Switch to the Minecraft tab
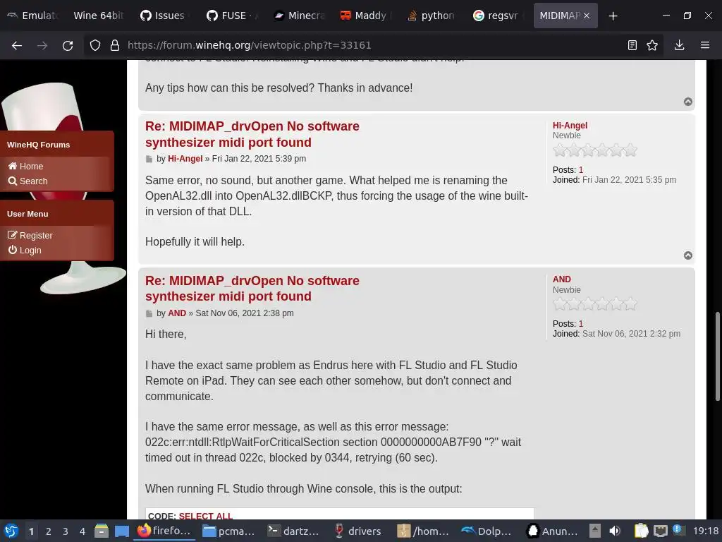722x542 pixels. click(x=298, y=16)
